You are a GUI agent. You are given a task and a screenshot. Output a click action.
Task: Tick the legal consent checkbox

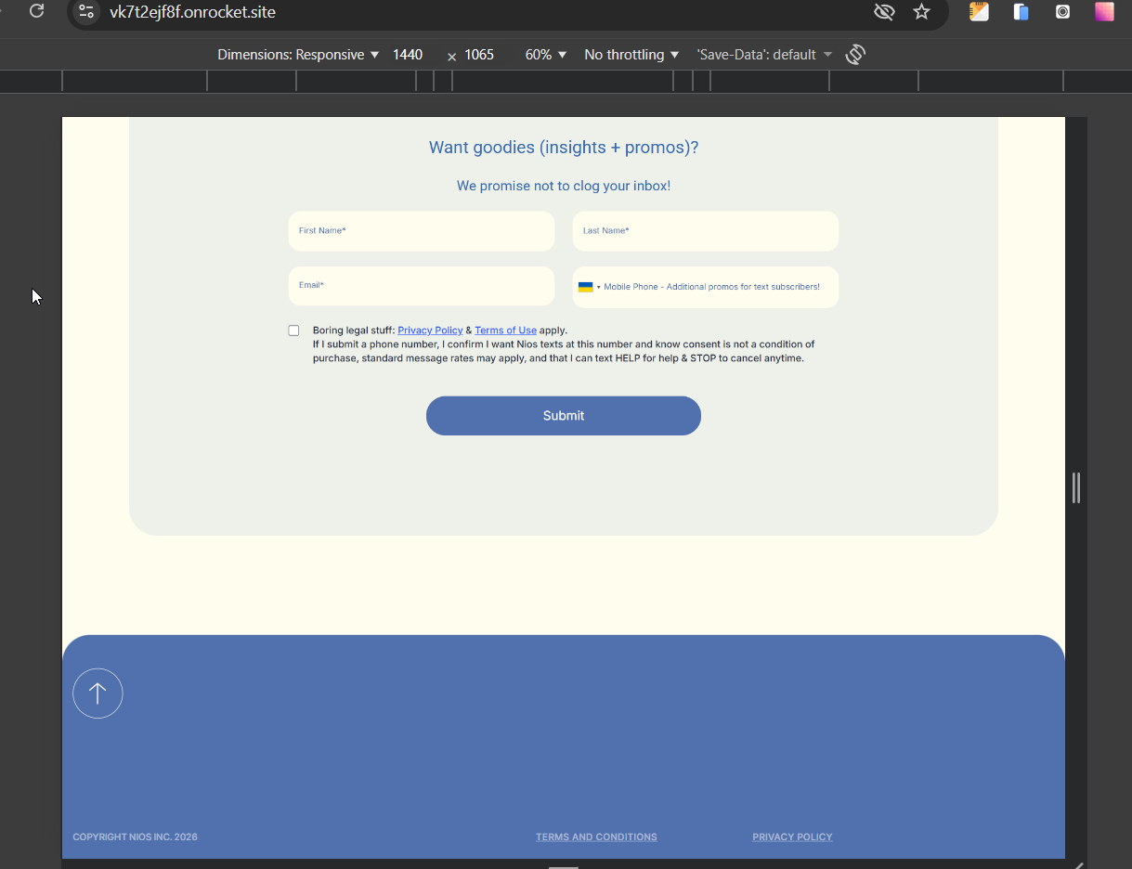(x=293, y=331)
